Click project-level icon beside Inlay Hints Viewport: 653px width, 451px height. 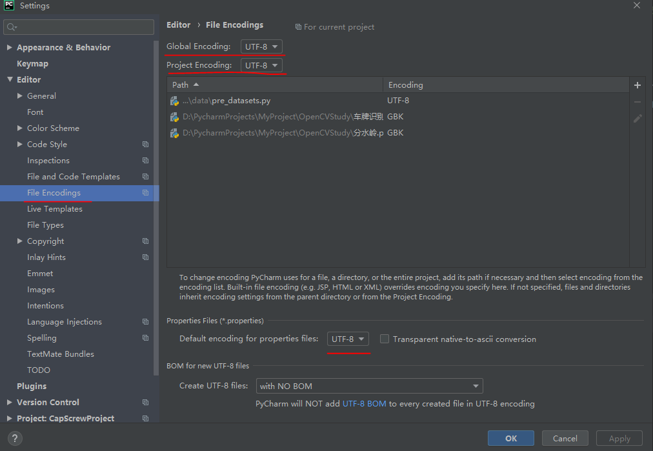[x=145, y=257]
